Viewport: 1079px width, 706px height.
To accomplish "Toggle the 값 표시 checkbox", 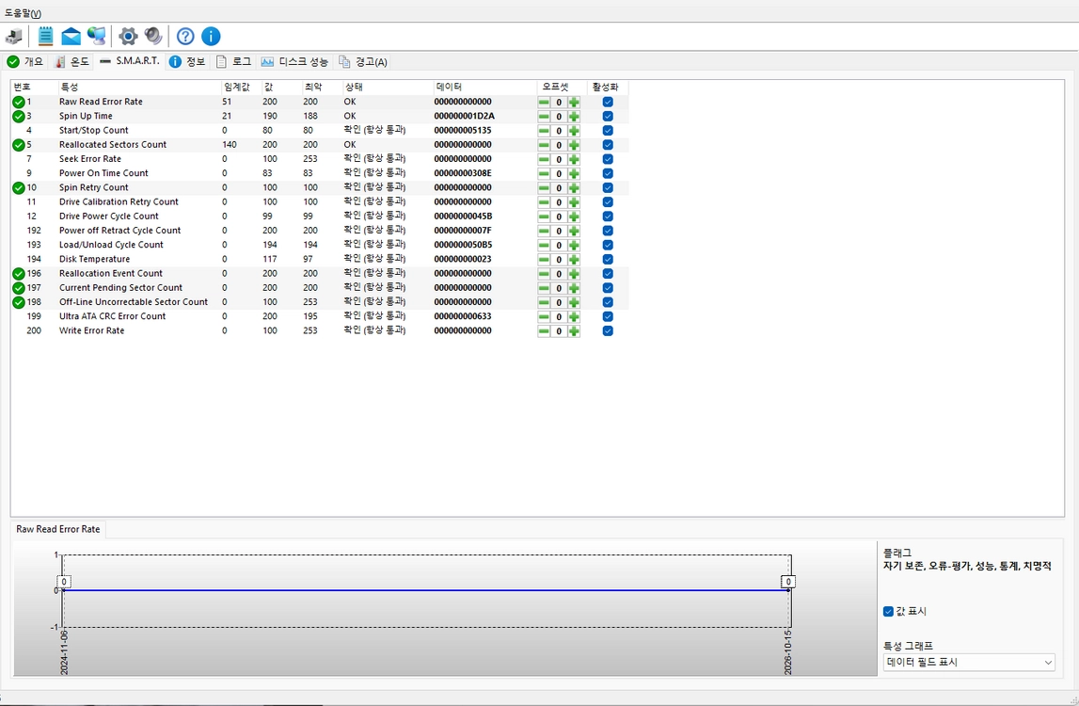I will 888,612.
